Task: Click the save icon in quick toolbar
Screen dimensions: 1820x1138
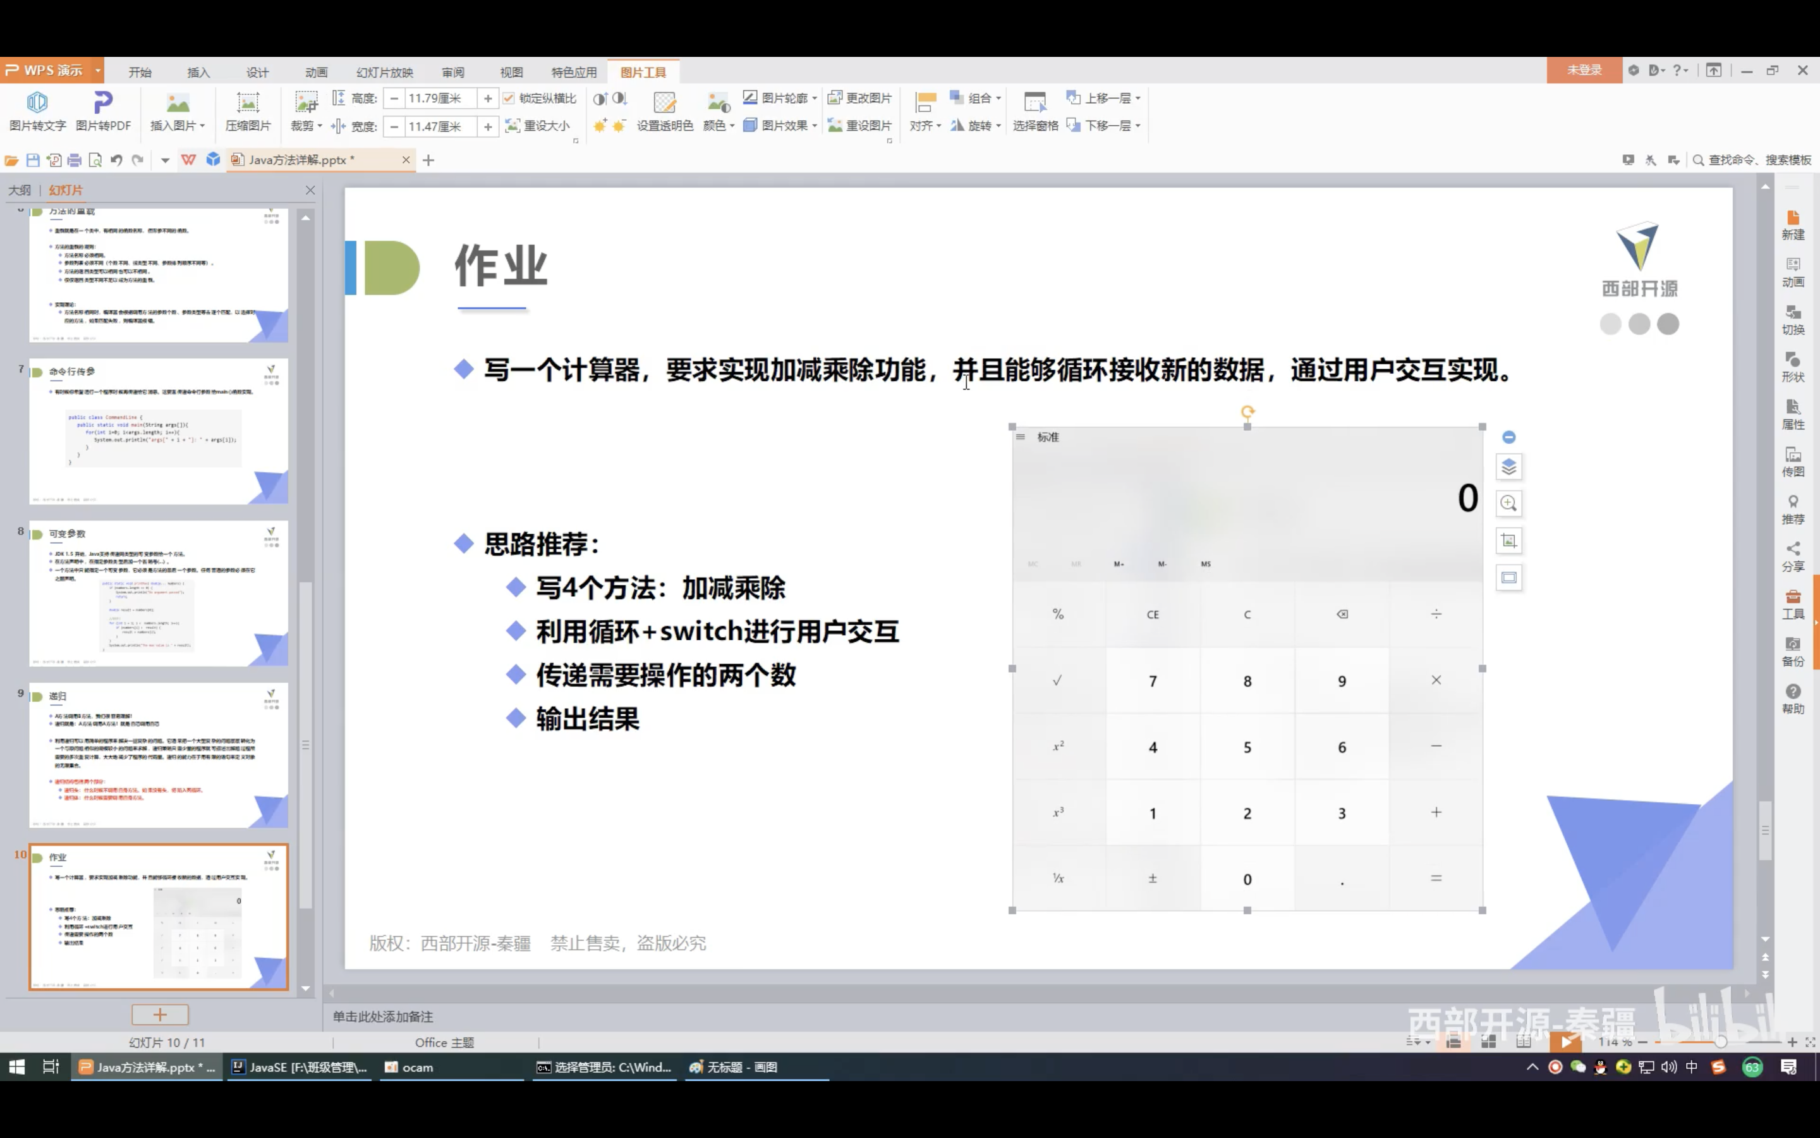Action: click(32, 161)
